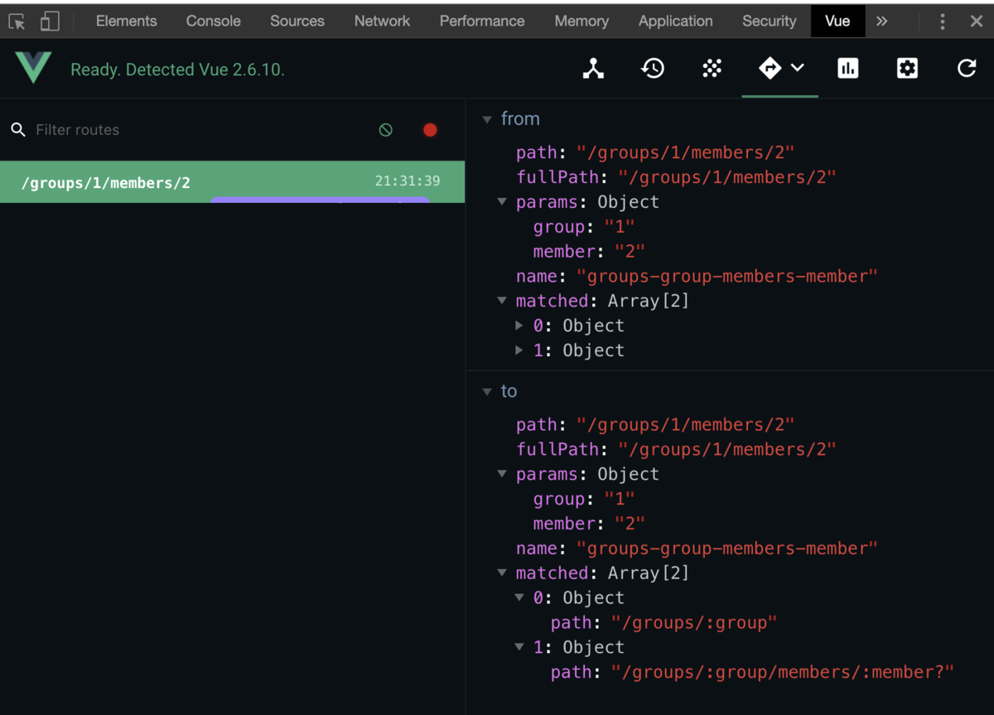Click the 21:31:39 timestamp
The width and height of the screenshot is (994, 715).
[x=408, y=181]
